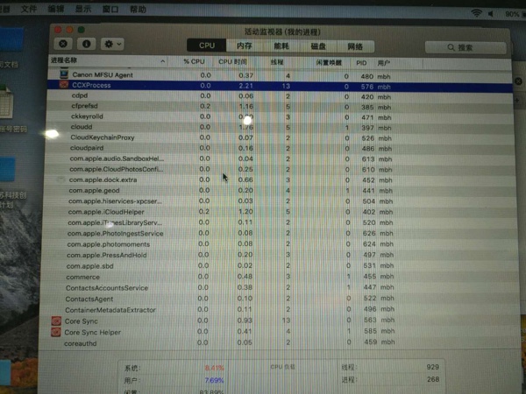Select the CloudKeychainProxy process row

pyautogui.click(x=280, y=137)
